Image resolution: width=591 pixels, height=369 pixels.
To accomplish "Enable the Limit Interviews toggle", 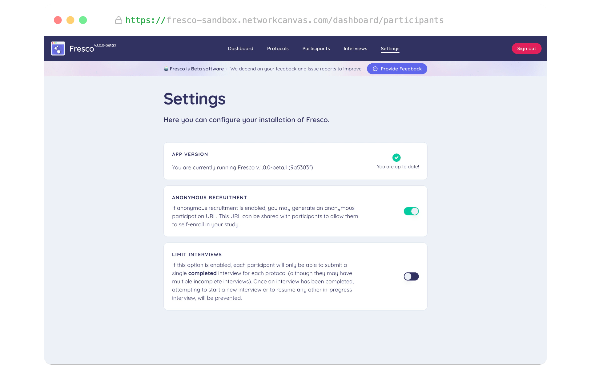I will [411, 276].
